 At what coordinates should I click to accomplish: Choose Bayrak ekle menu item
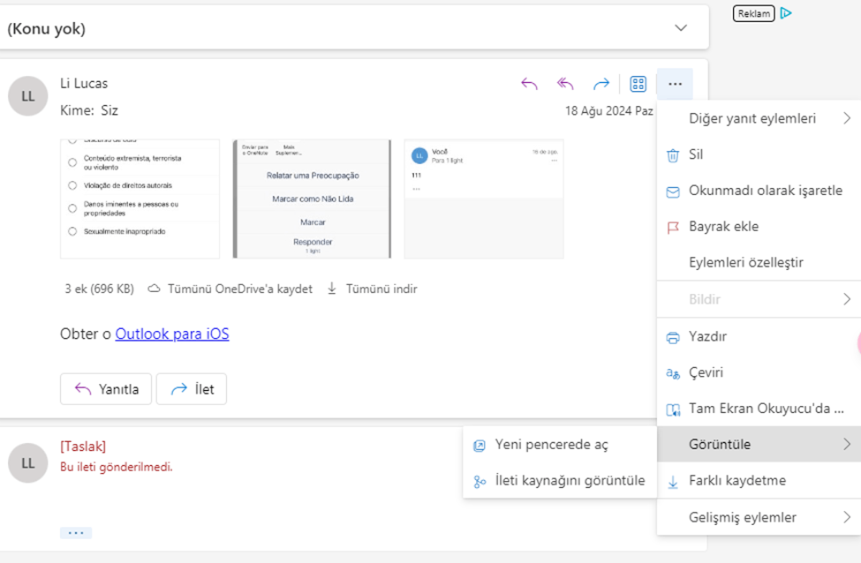click(x=759, y=227)
